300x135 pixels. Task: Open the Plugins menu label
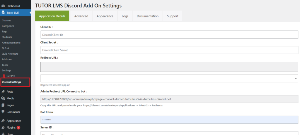[11, 128]
